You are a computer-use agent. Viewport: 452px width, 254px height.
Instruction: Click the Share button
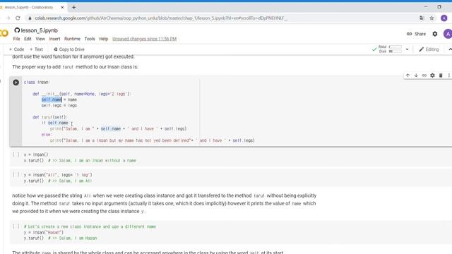click(x=416, y=34)
